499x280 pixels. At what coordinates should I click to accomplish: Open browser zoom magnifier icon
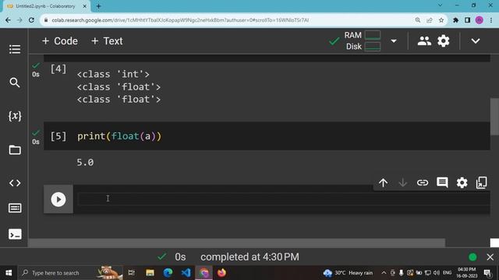click(x=418, y=20)
